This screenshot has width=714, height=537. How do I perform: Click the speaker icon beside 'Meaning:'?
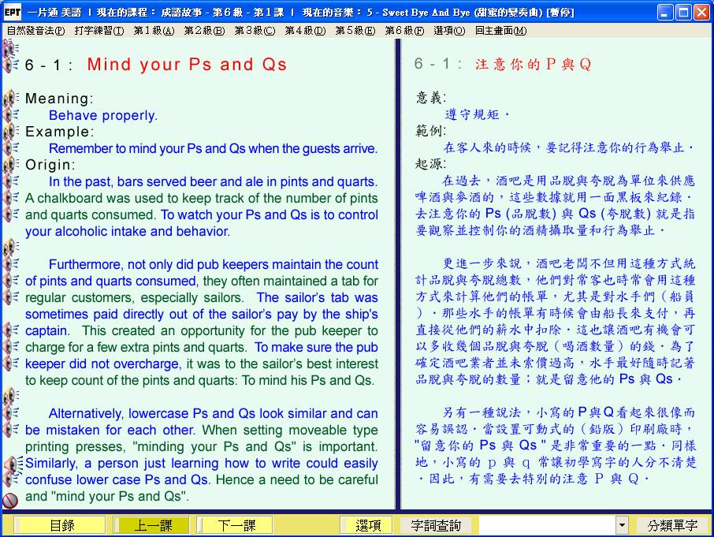[x=10, y=99]
